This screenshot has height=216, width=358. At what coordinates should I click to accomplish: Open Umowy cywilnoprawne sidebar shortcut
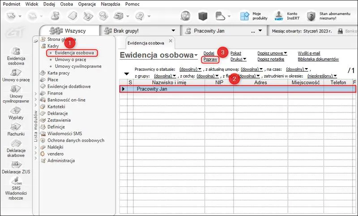(16, 93)
